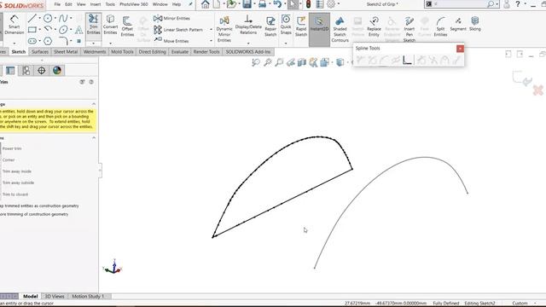Collapse the Options section chevron
Image resolution: width=546 pixels, height=307 pixels.
tap(94, 138)
